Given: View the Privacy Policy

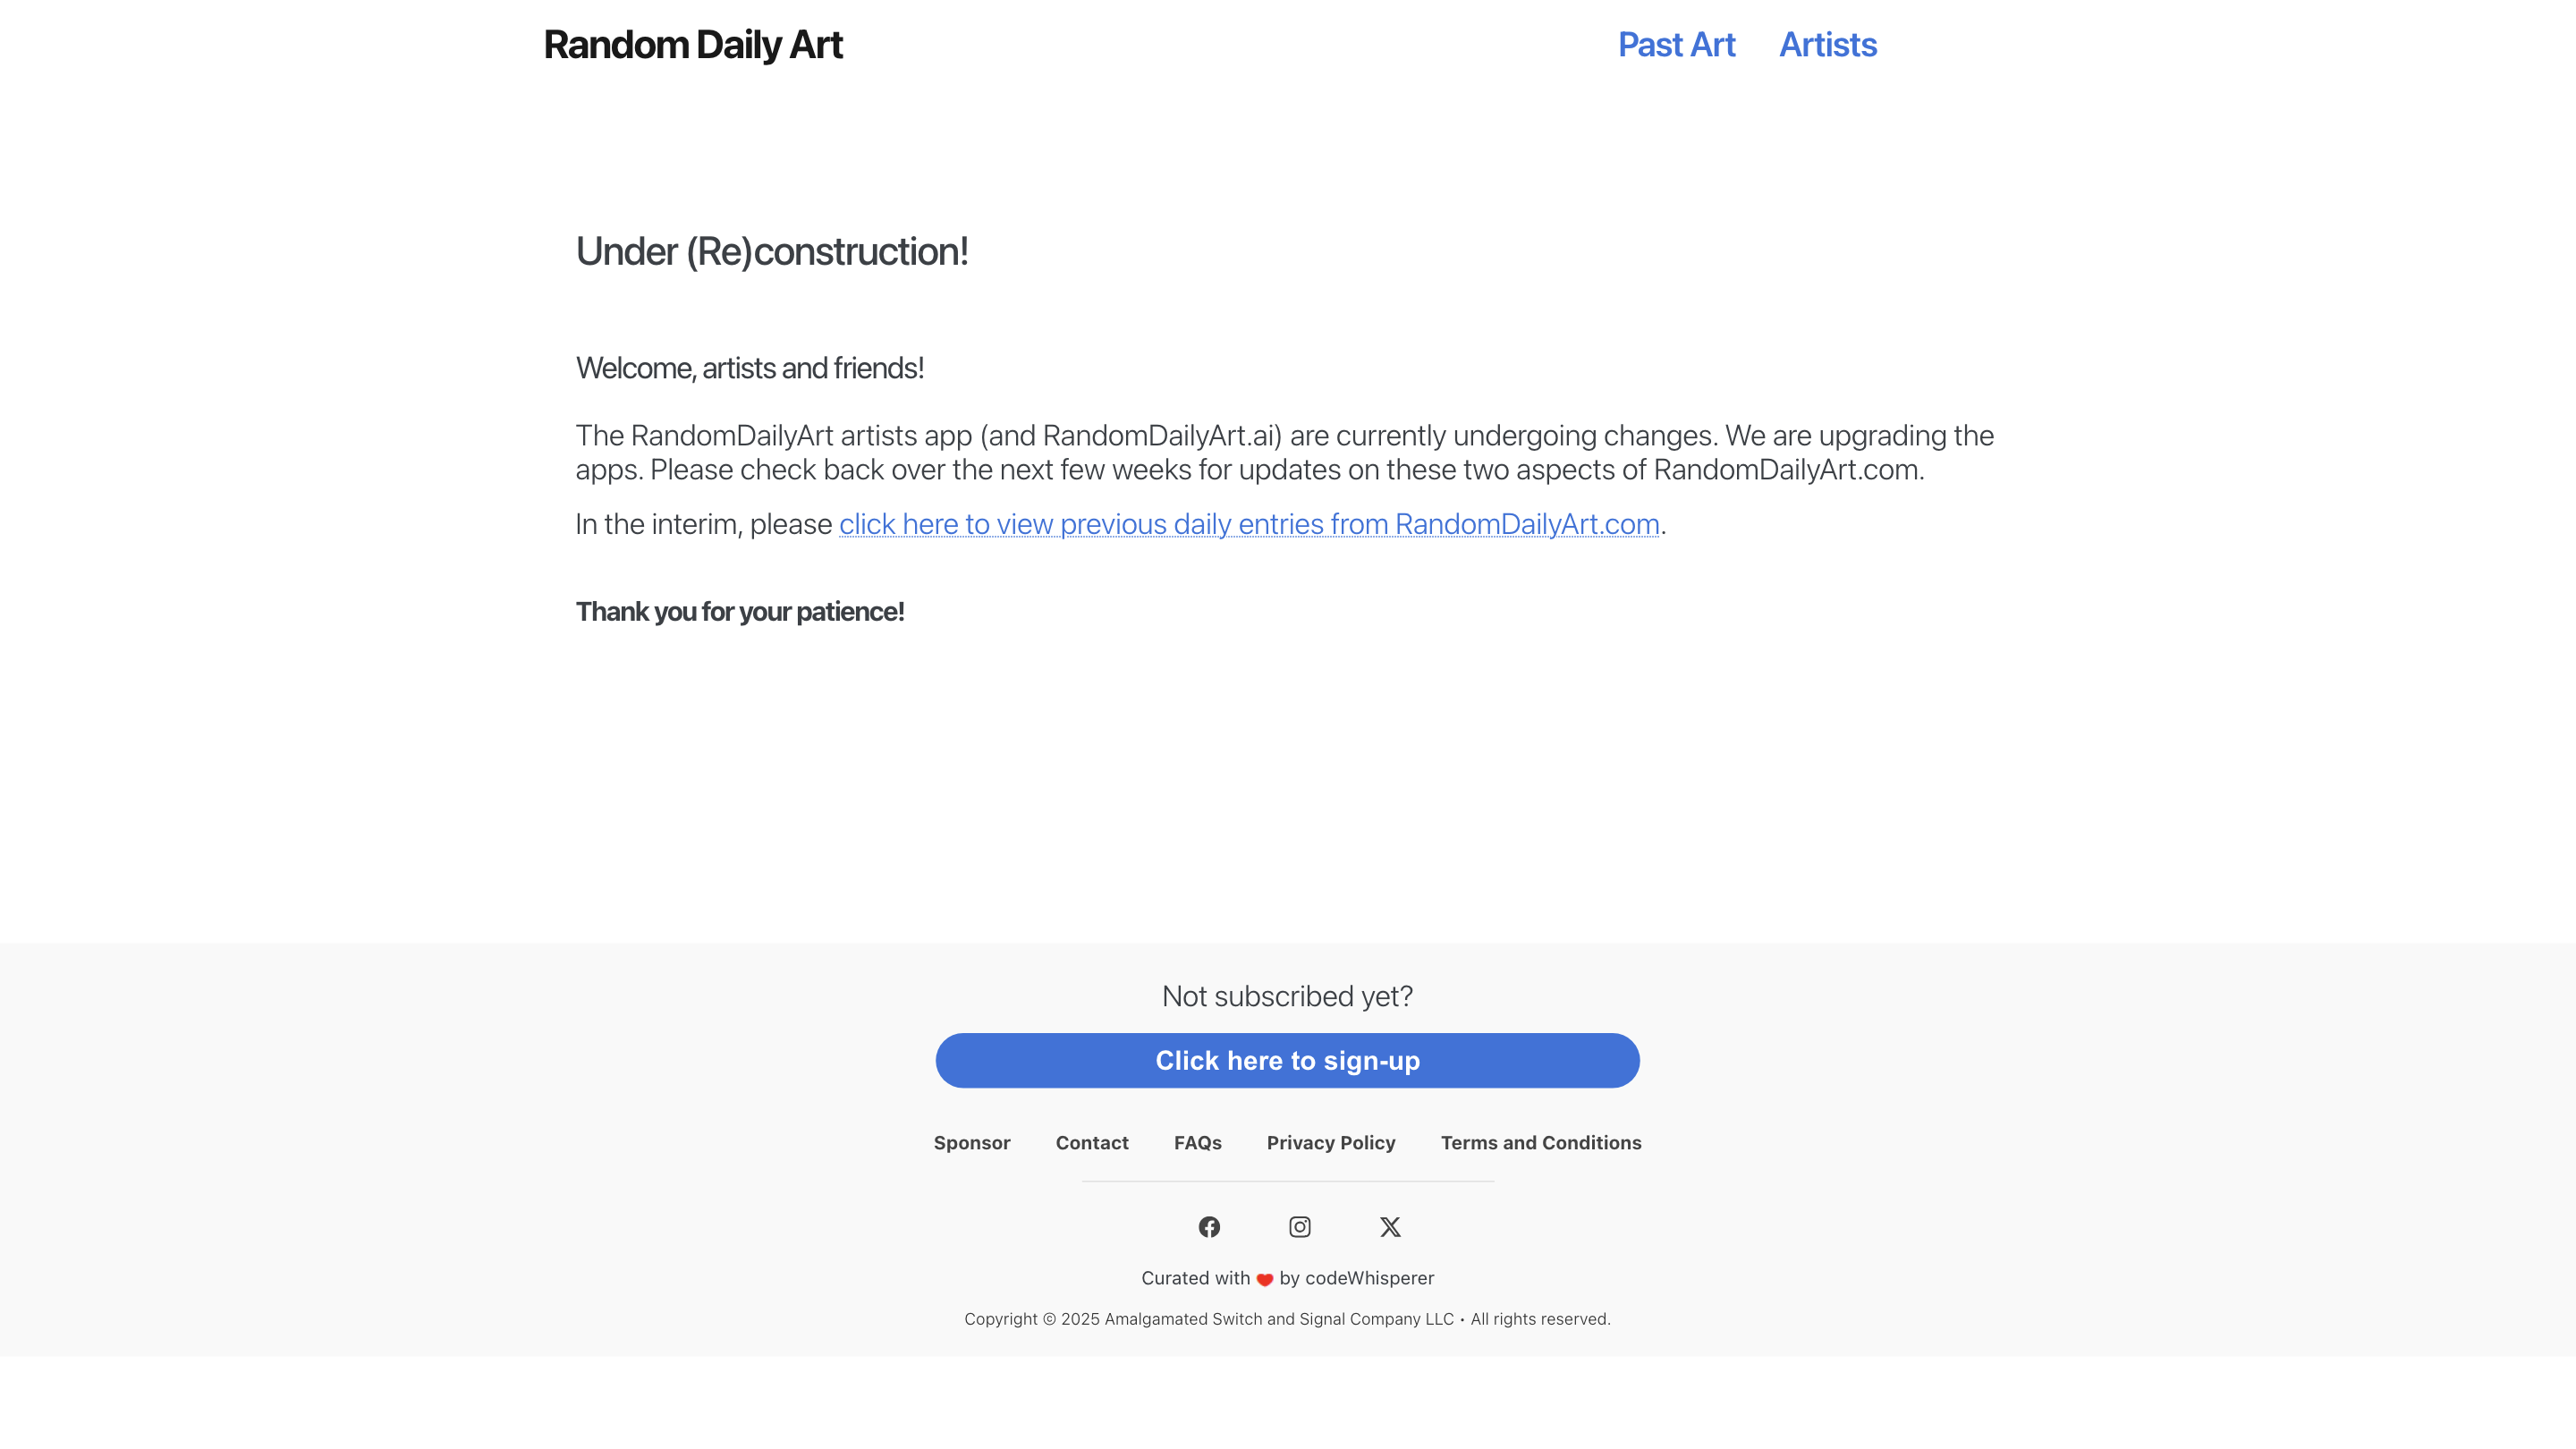Looking at the screenshot, I should pyautogui.click(x=1330, y=1143).
